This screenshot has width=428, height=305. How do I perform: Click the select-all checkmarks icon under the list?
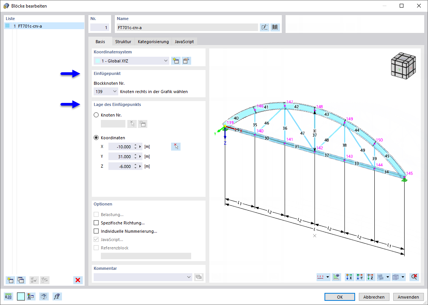(34, 280)
